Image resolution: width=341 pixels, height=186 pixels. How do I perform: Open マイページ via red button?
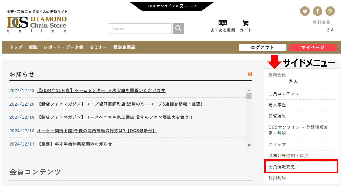click(313, 47)
